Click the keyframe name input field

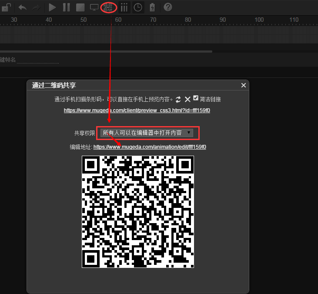click(x=38, y=60)
